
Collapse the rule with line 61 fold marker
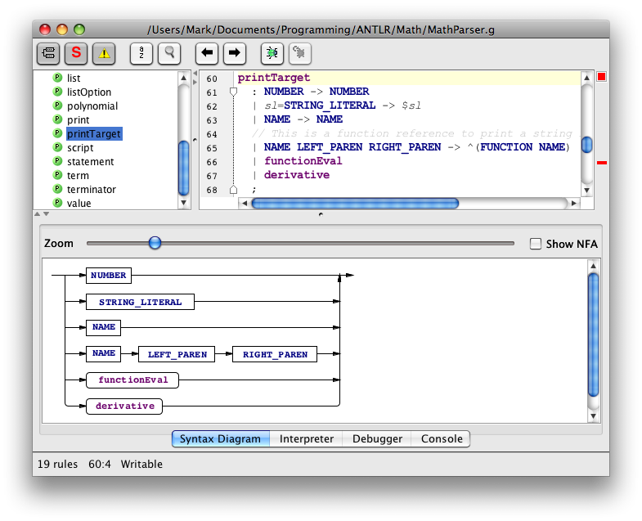click(233, 92)
